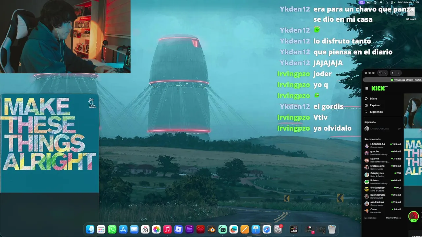Open Pages from the dock
This screenshot has width=422, height=237.
coord(245,229)
